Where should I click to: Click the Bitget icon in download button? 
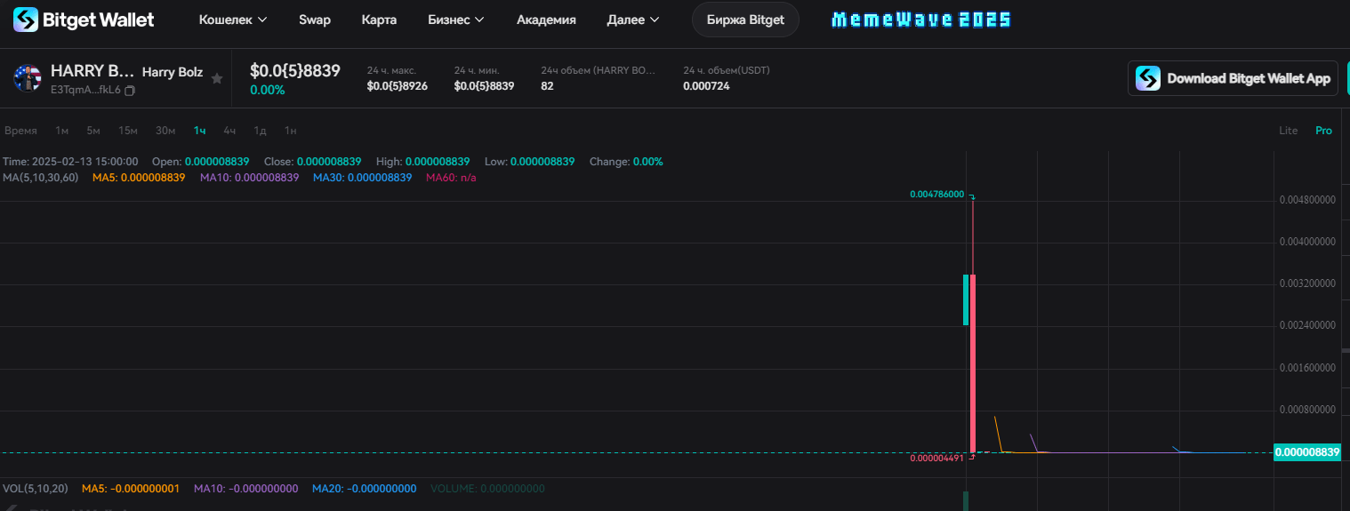tap(1148, 78)
